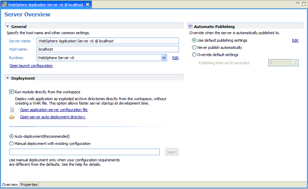Screen dimensions: 308x189
Task: Collapse the General section
Action: pyautogui.click(x=8, y=26)
